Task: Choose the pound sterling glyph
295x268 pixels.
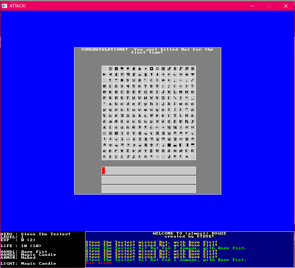Action: (x=175, y=122)
